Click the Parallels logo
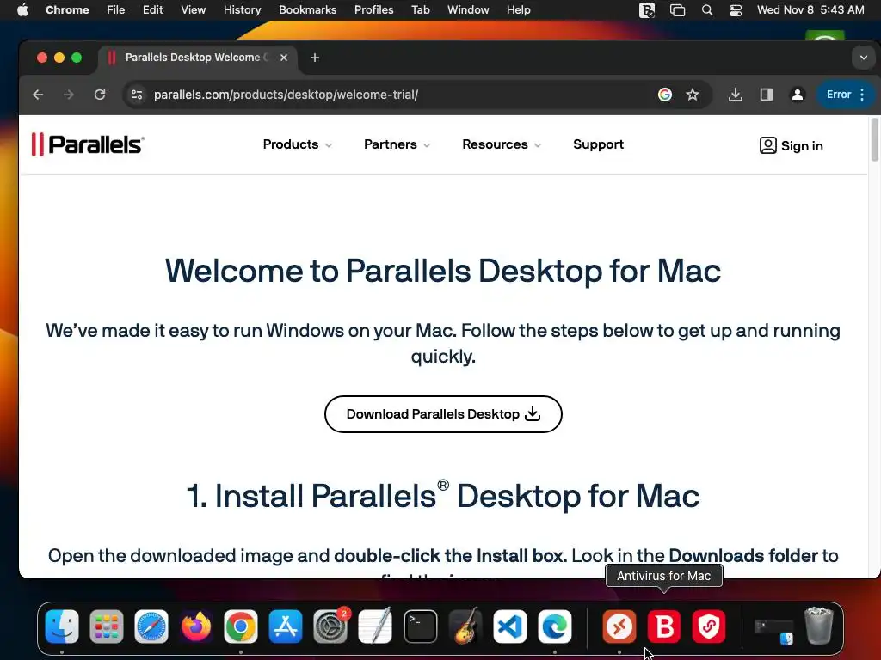This screenshot has width=881, height=660. coord(88,144)
